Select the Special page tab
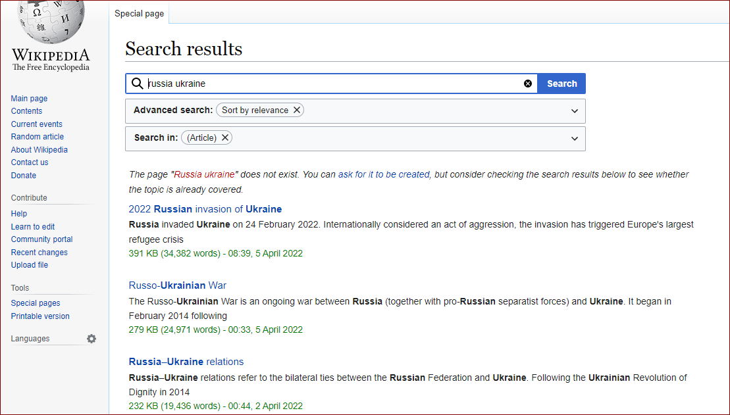 pyautogui.click(x=139, y=14)
